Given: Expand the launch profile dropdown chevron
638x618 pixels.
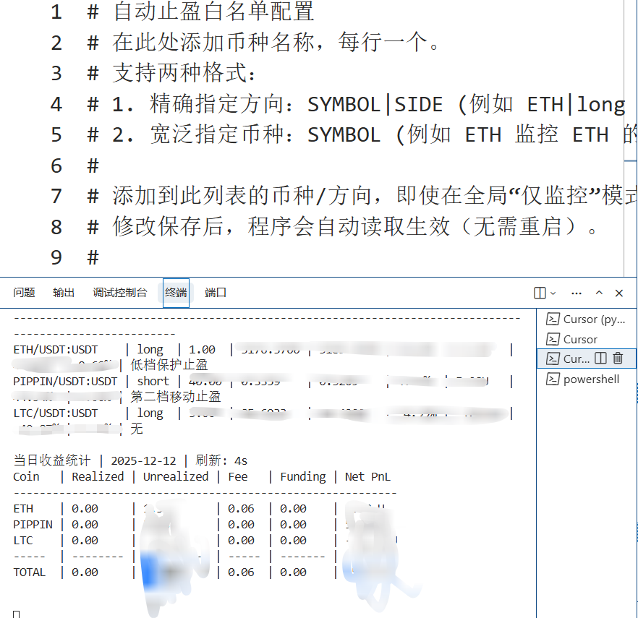Looking at the screenshot, I should [x=553, y=293].
